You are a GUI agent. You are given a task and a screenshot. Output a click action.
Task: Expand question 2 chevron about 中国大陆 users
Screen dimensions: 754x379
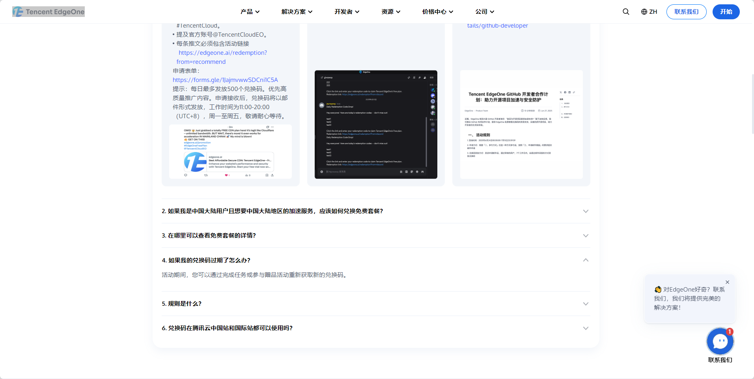586,211
